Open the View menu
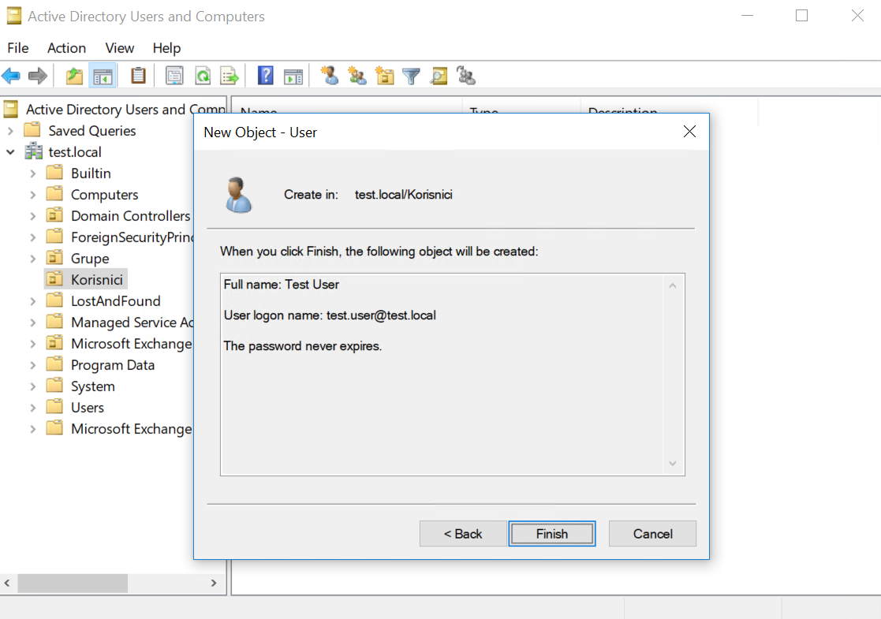The width and height of the screenshot is (881, 619). point(119,48)
